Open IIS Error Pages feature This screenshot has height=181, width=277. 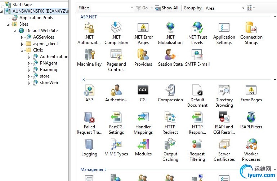(251, 93)
